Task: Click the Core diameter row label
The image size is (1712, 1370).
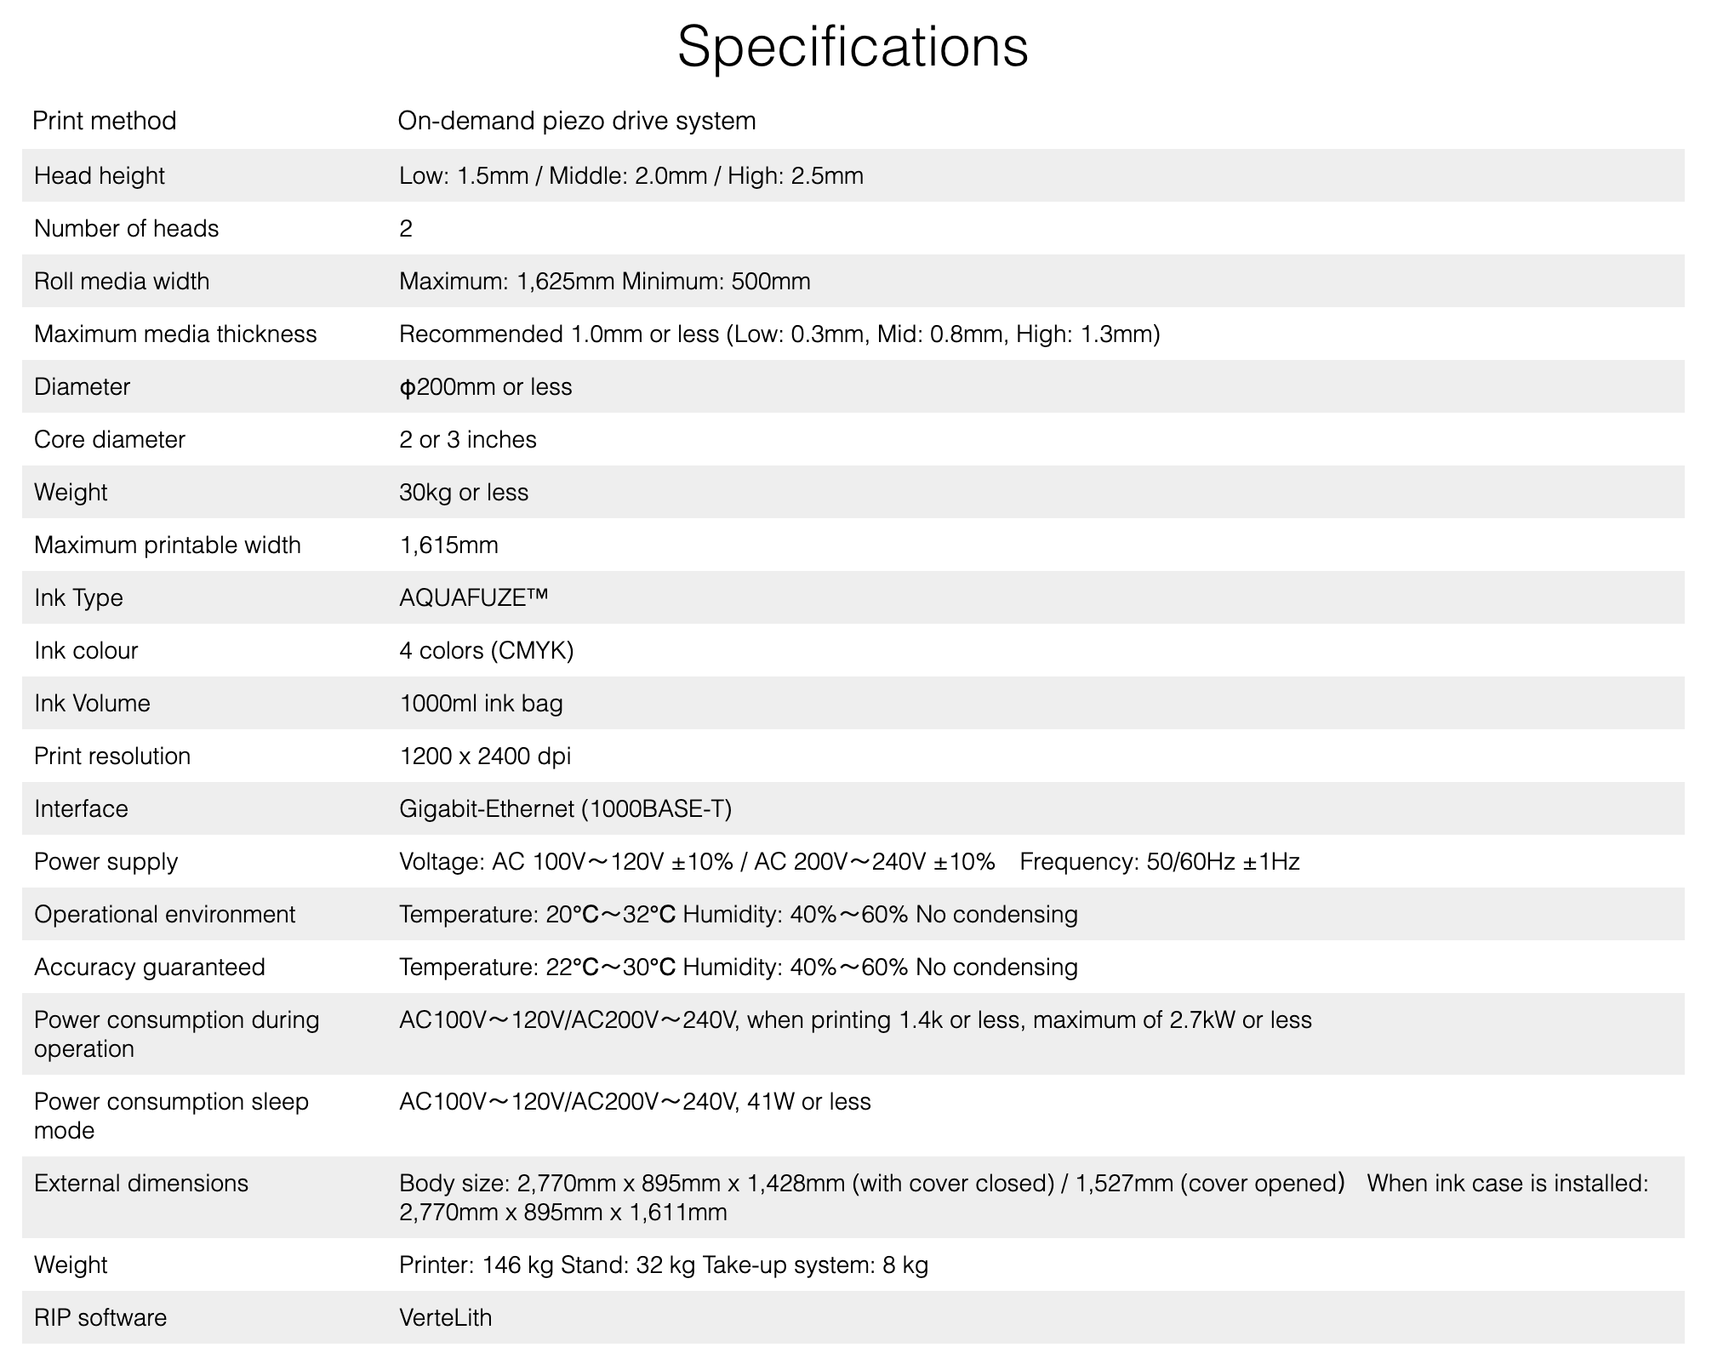Action: [x=110, y=439]
